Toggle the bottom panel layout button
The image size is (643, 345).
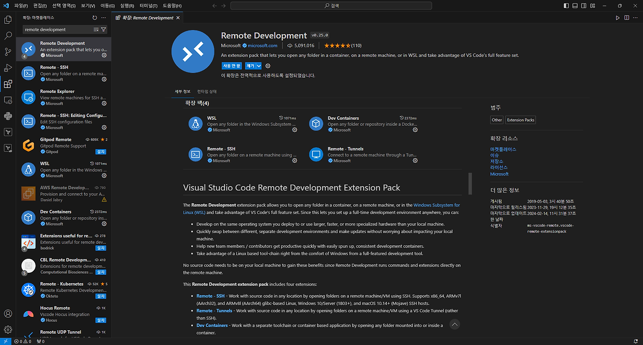click(576, 6)
